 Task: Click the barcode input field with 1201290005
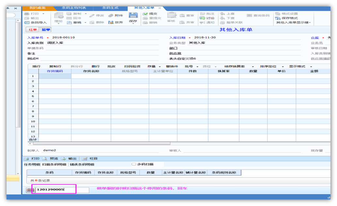coord(62,190)
